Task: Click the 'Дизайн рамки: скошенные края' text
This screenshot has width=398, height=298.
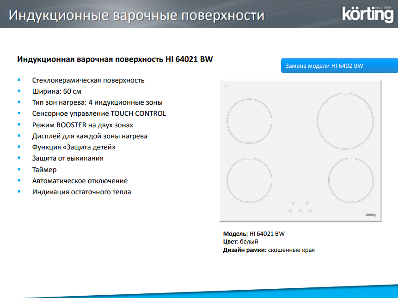Action: click(x=269, y=250)
